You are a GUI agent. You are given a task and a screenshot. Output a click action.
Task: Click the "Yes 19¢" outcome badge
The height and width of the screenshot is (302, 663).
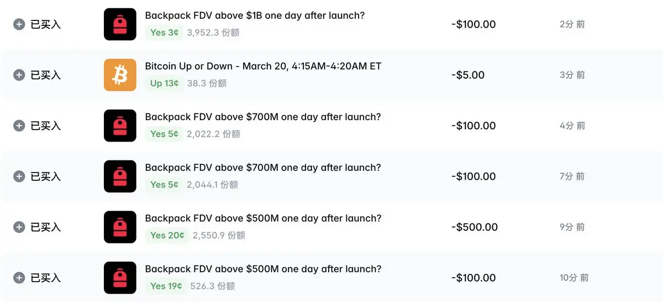pyautogui.click(x=166, y=286)
